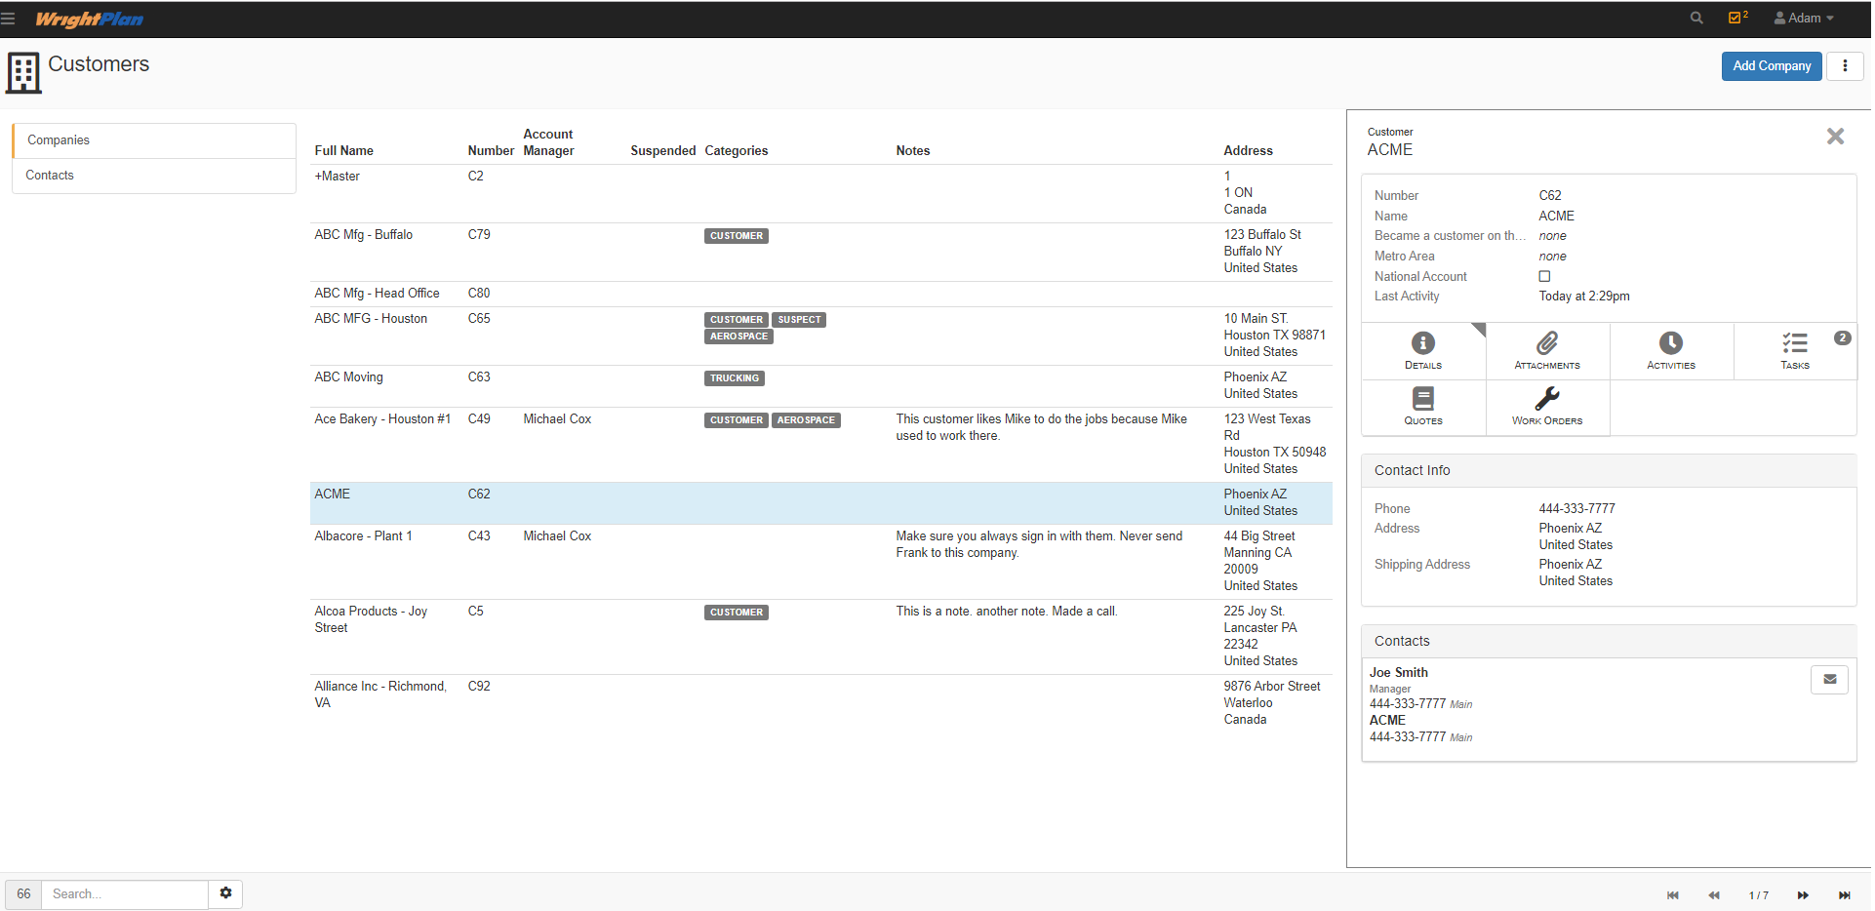Open the search settings gear
Image resolution: width=1875 pixels, height=911 pixels.
[225, 893]
